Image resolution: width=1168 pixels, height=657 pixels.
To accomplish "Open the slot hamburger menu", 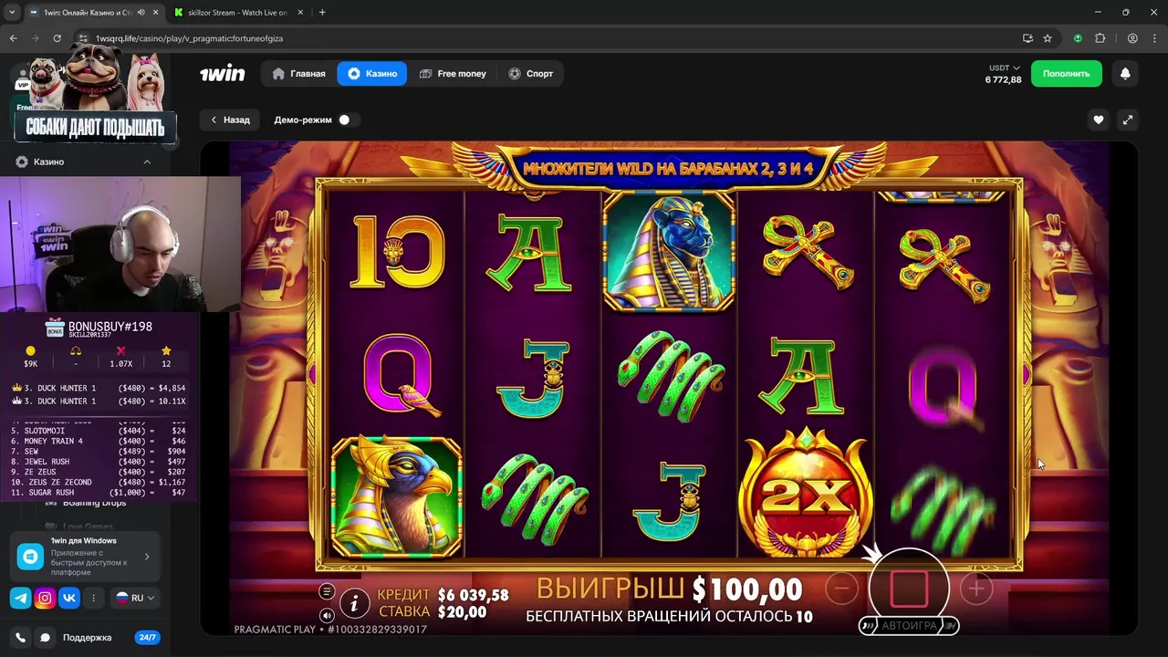I will click(x=327, y=592).
